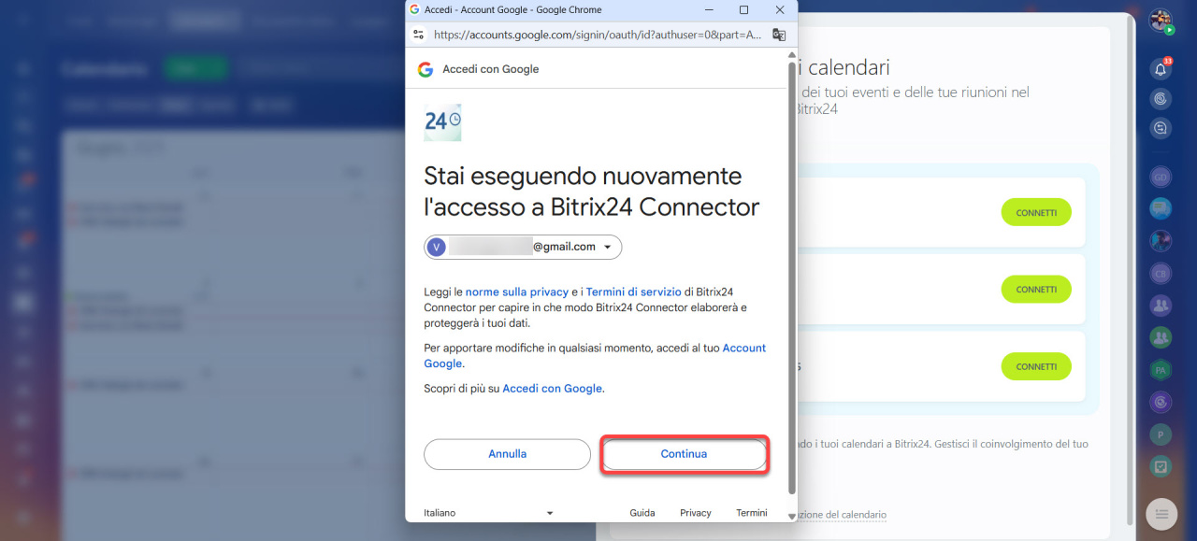Click the second CONNETTI button in Bitrix24

1036,290
